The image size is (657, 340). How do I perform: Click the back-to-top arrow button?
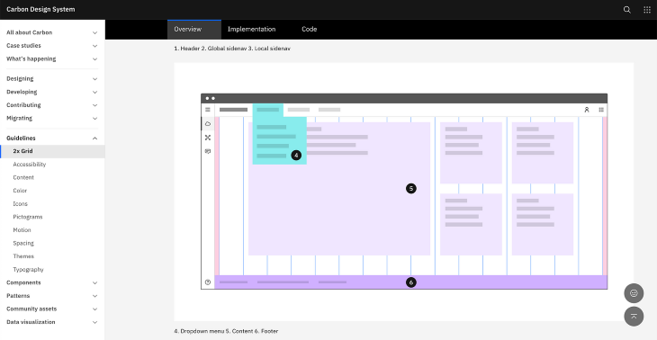pyautogui.click(x=634, y=316)
